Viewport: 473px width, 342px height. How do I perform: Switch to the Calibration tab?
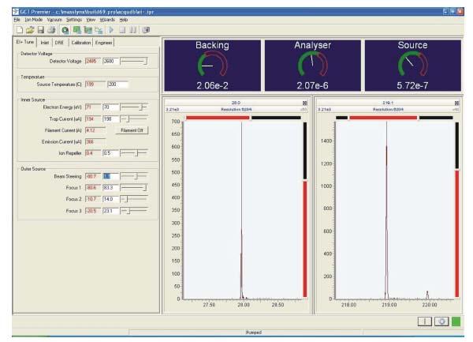coord(80,43)
